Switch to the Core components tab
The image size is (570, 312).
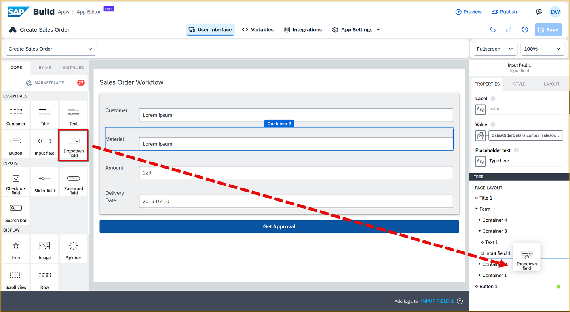pos(16,68)
